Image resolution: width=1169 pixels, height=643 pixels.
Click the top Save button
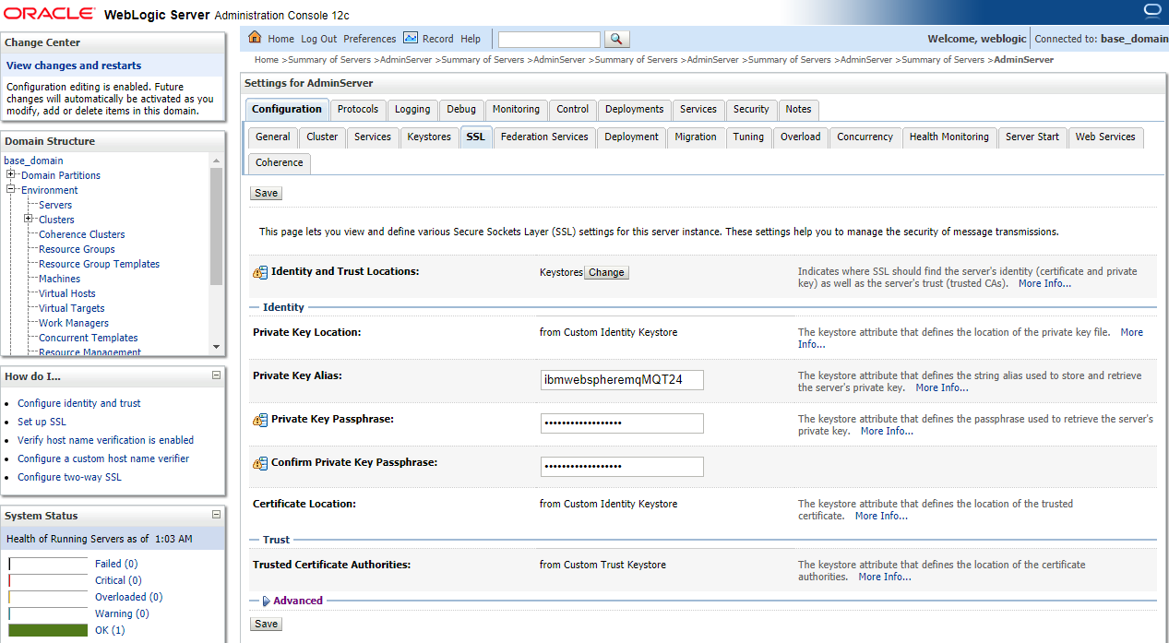(266, 193)
